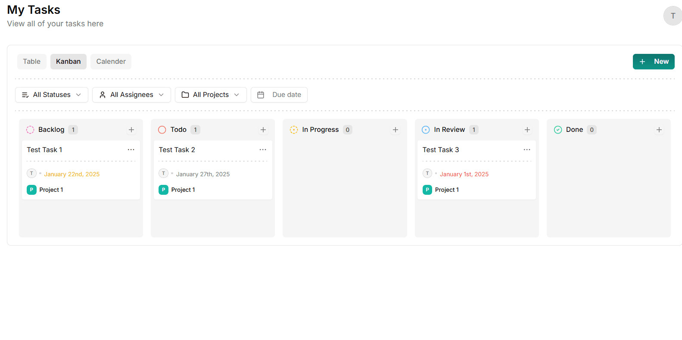Screen dimensions: 682x340
Task: Click the January 27th, 2025 due date
Action: [x=203, y=174]
